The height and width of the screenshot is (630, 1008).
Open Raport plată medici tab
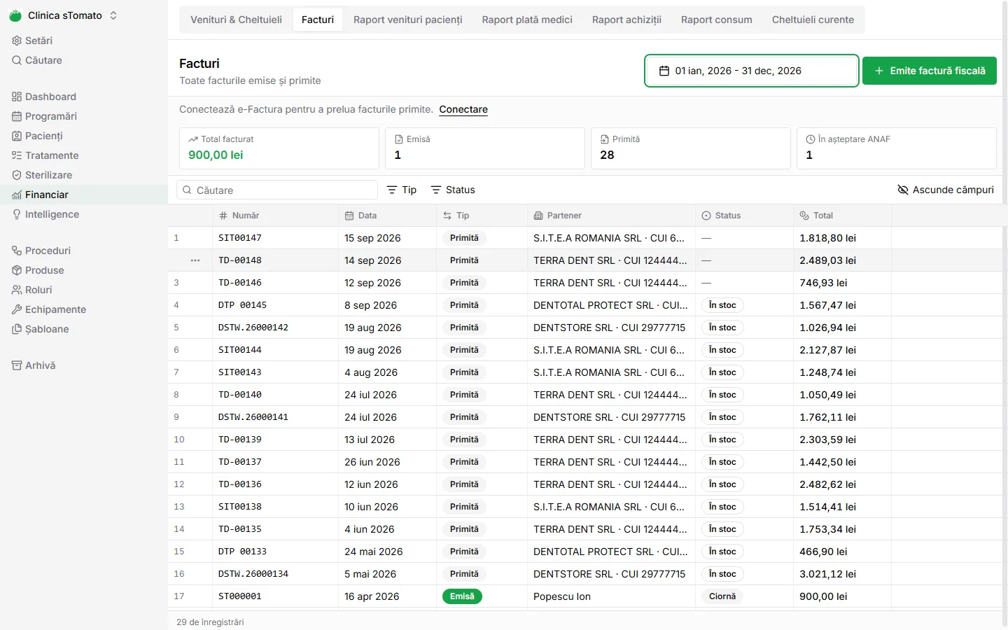(527, 20)
